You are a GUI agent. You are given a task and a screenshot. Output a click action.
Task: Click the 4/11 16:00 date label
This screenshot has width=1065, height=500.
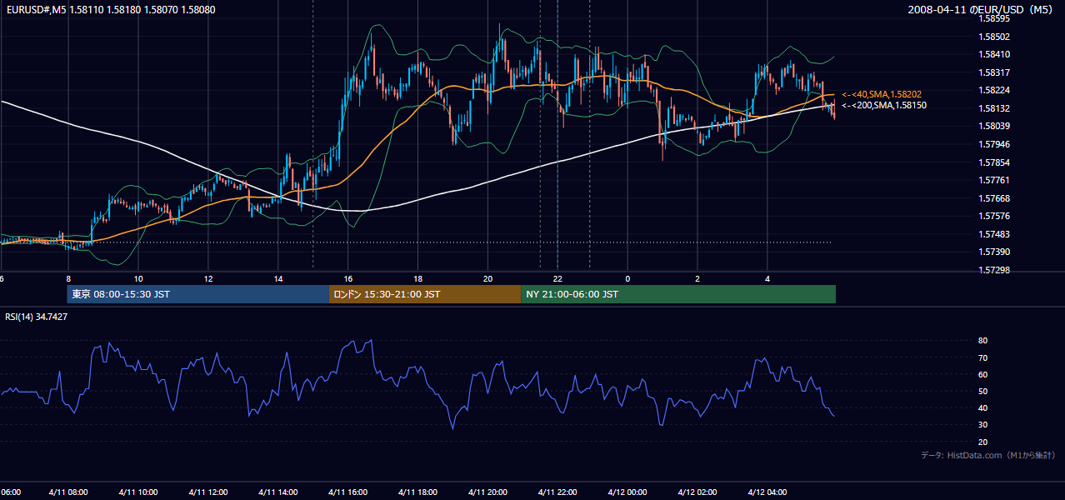pyautogui.click(x=348, y=492)
